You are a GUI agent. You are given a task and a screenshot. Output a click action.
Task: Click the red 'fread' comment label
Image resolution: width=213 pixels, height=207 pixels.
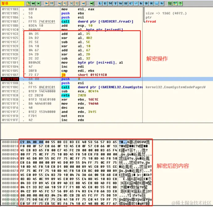[x=151, y=22]
